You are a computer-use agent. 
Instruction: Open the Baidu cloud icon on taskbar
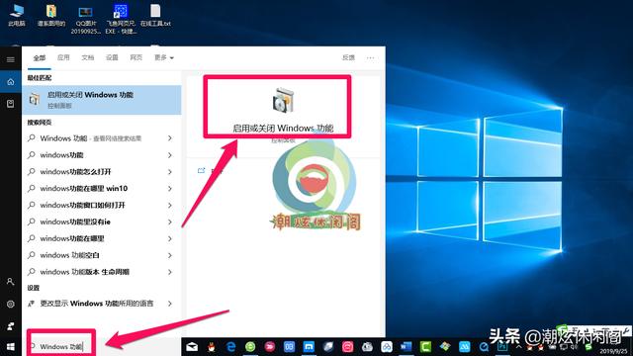coord(387,347)
